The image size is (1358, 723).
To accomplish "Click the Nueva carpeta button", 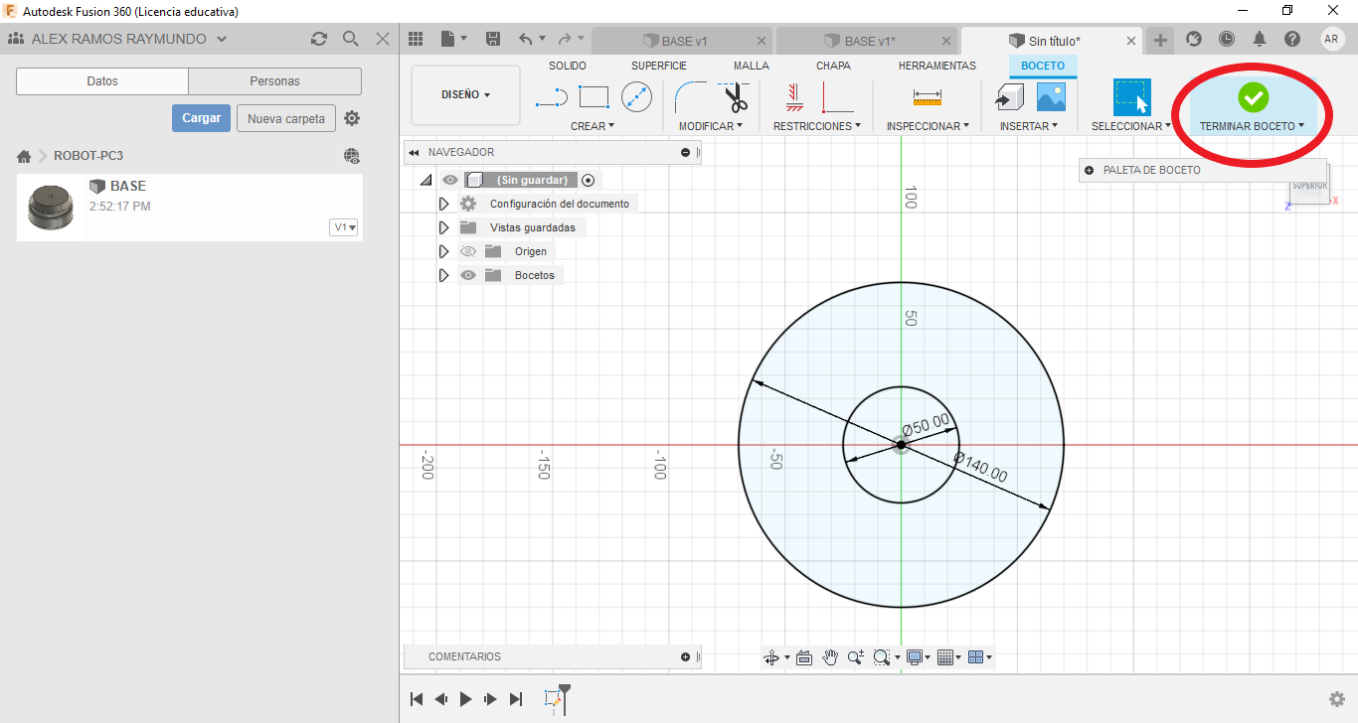I will pyautogui.click(x=286, y=118).
